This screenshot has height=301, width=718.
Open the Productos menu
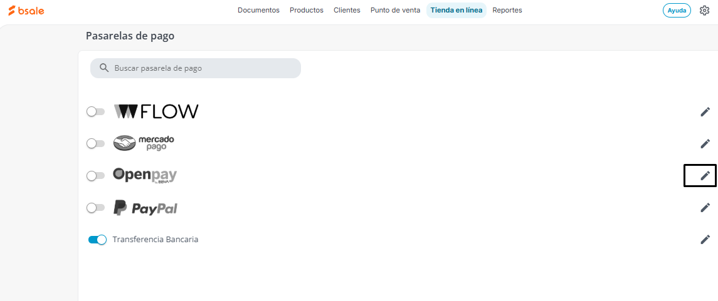(x=307, y=10)
